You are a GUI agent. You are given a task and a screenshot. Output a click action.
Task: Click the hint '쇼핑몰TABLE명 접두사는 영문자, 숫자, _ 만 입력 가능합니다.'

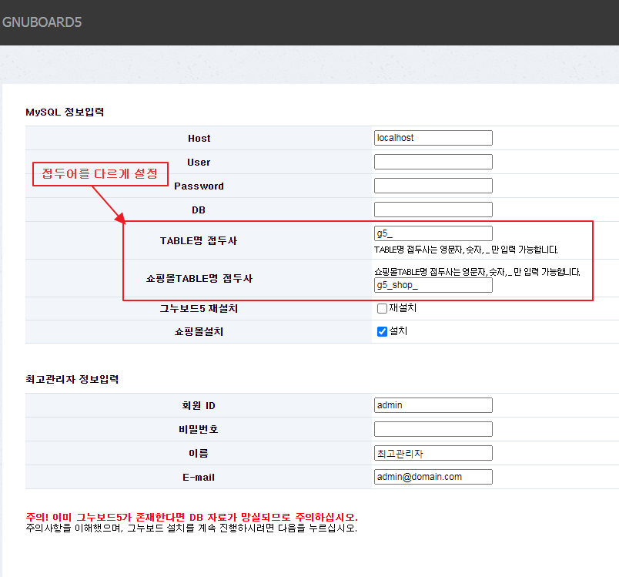(477, 272)
